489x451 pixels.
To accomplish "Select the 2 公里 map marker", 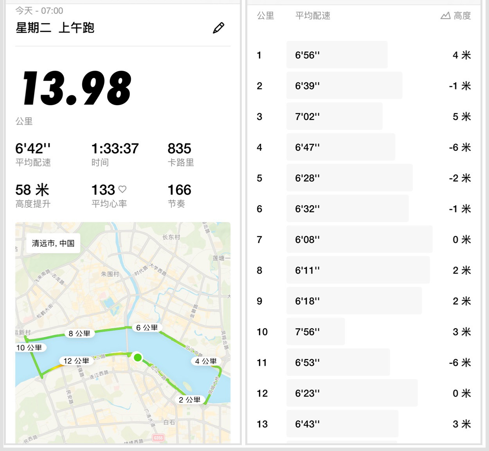I will pos(190,399).
